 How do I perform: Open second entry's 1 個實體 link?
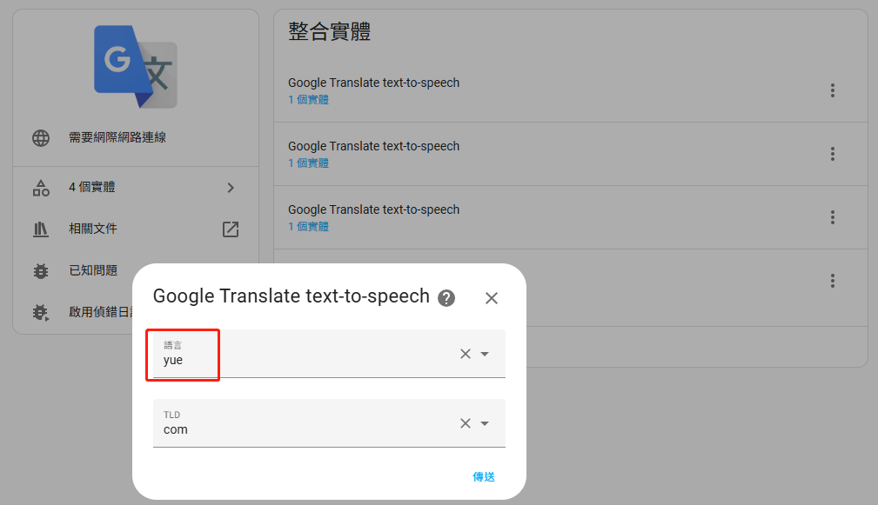(309, 163)
